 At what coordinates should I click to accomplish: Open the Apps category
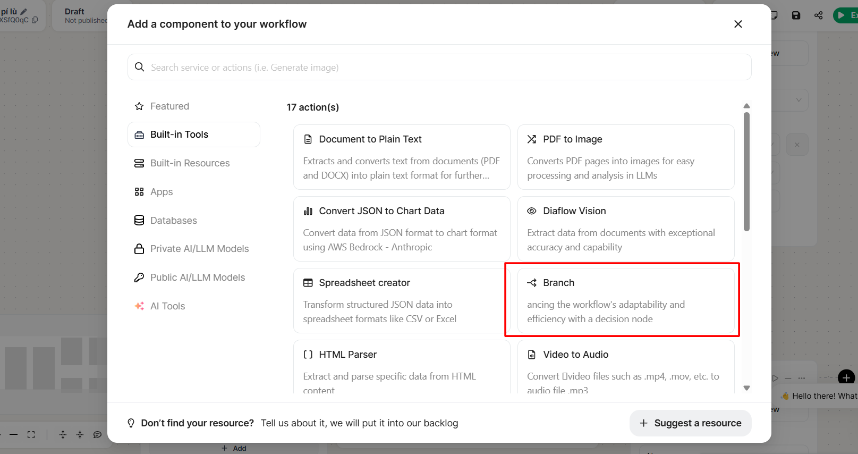[x=162, y=192]
